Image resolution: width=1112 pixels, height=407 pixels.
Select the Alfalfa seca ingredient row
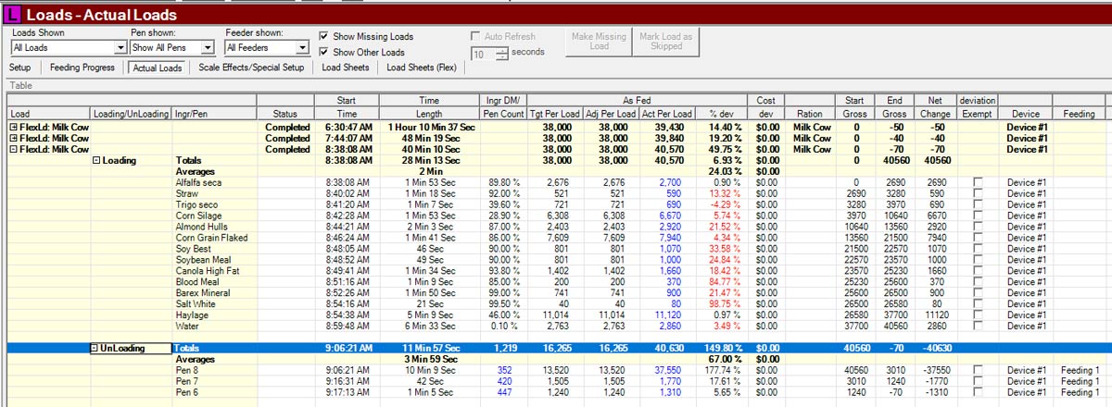click(x=197, y=183)
